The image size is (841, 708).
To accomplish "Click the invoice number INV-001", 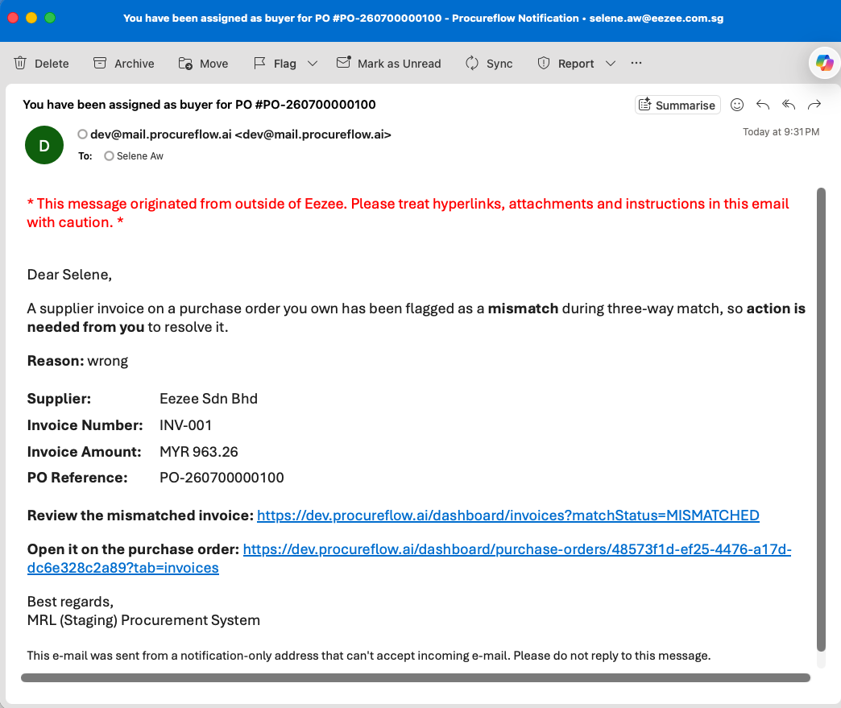I will click(x=185, y=425).
